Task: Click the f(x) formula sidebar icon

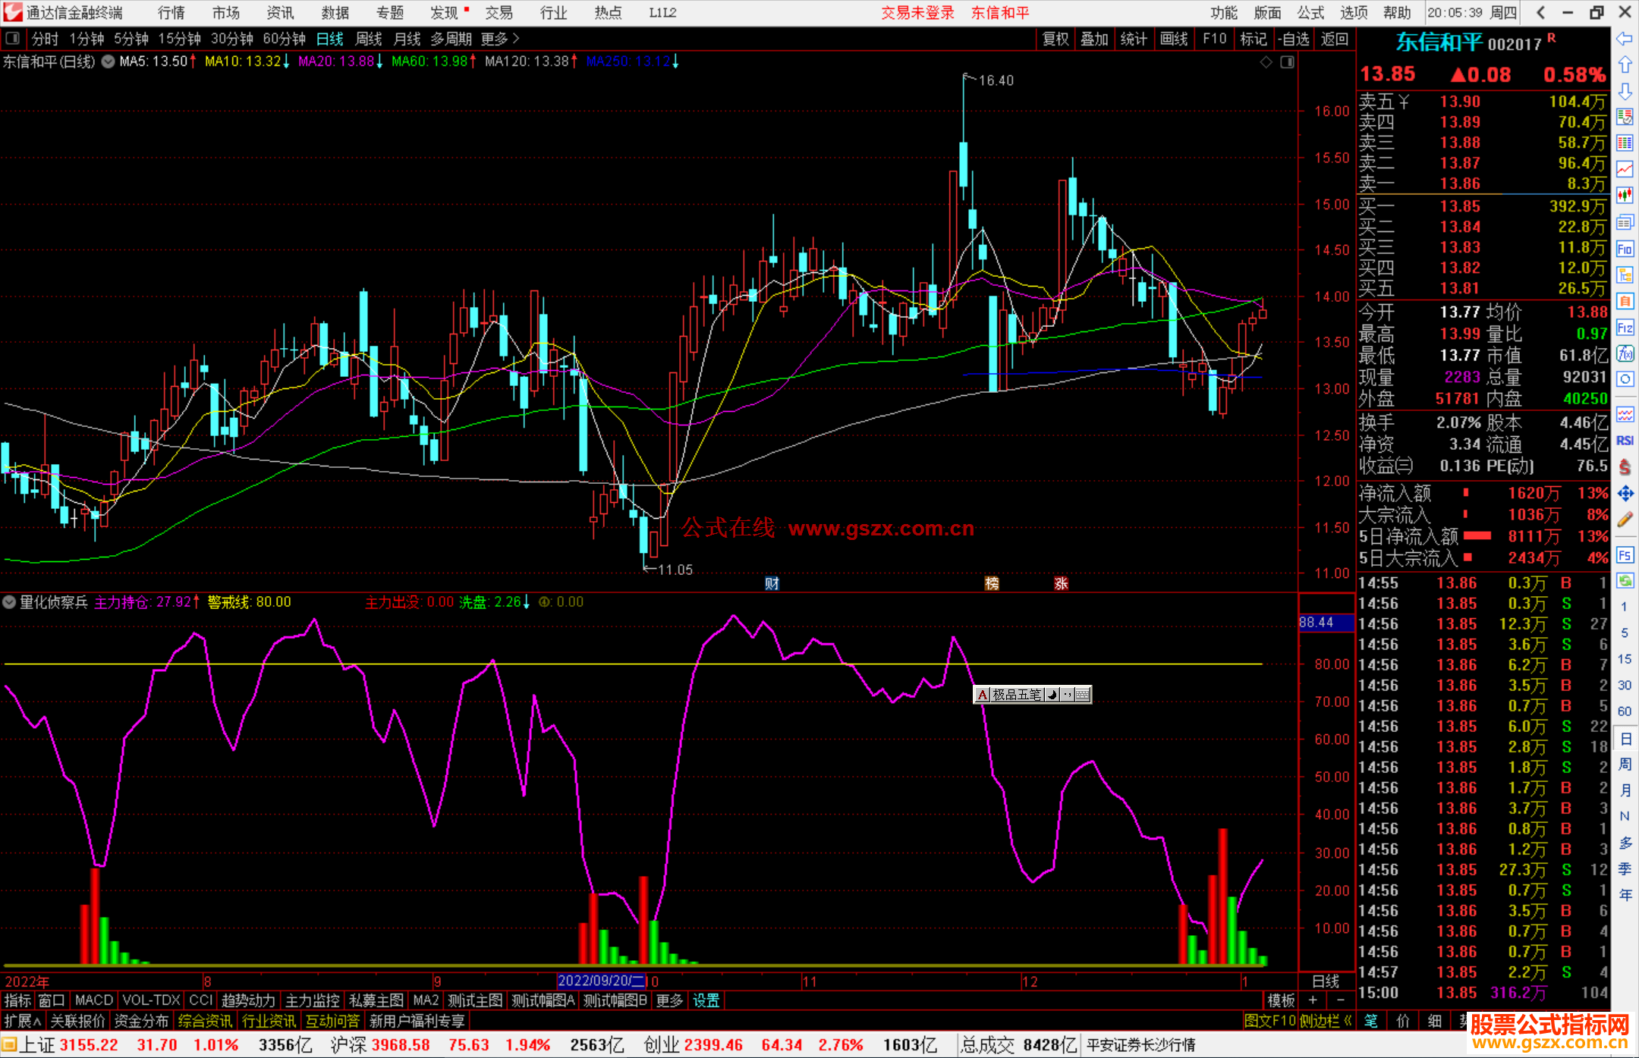Action: pos(1625,353)
